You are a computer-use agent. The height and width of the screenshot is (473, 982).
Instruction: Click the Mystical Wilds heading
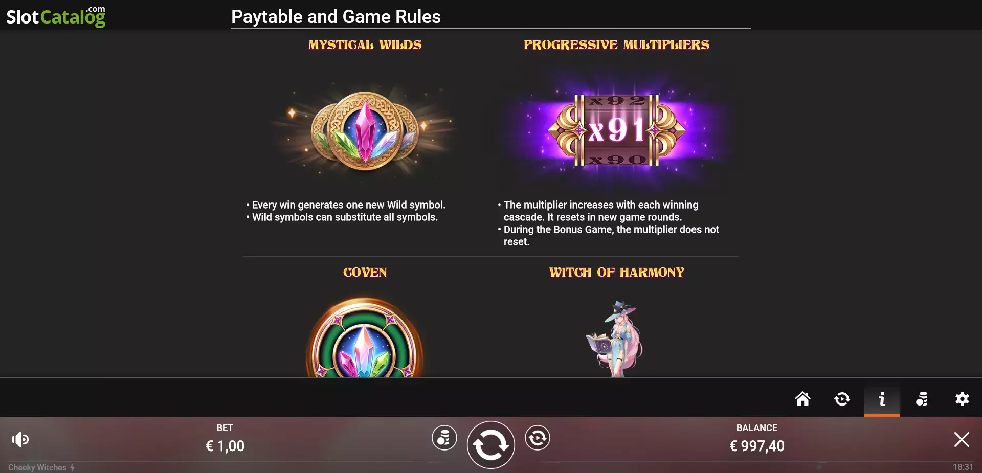pyautogui.click(x=365, y=45)
